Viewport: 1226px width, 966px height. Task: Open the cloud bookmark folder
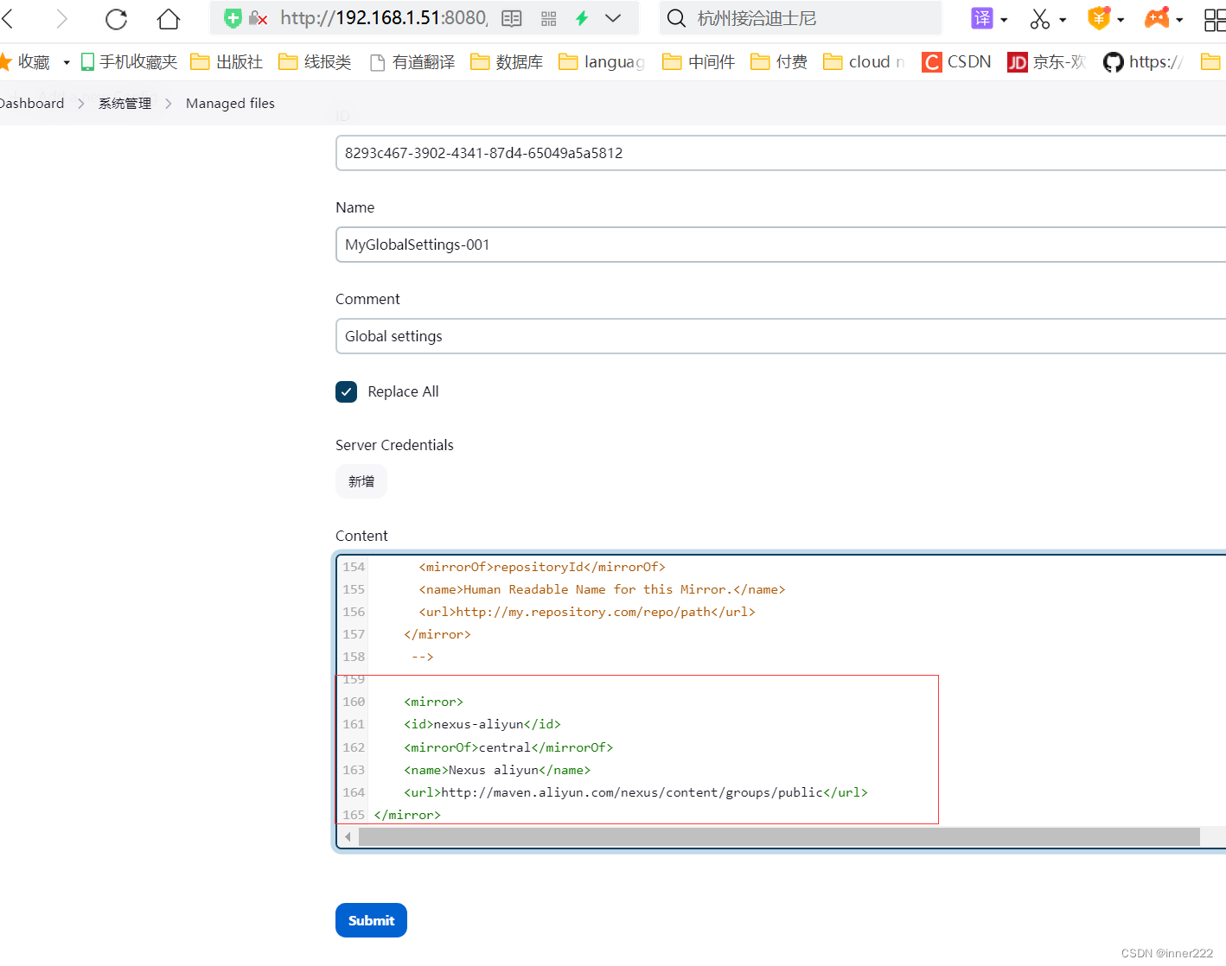[x=864, y=61]
